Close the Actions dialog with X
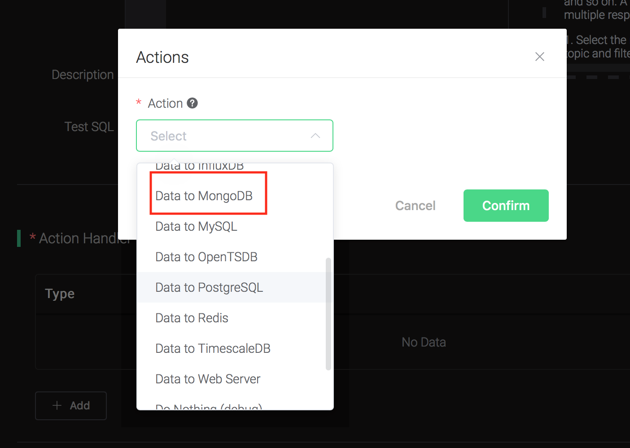 [539, 57]
